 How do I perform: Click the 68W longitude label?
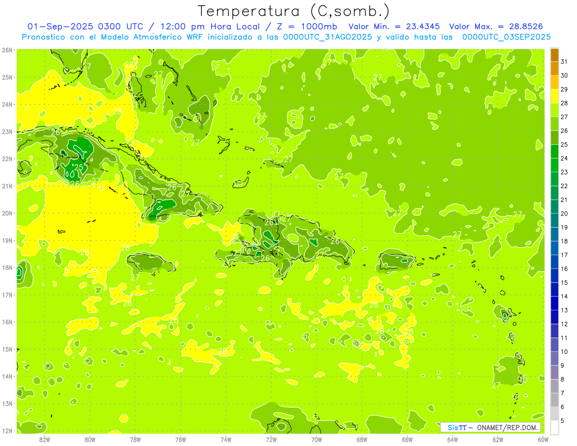pyautogui.click(x=362, y=439)
